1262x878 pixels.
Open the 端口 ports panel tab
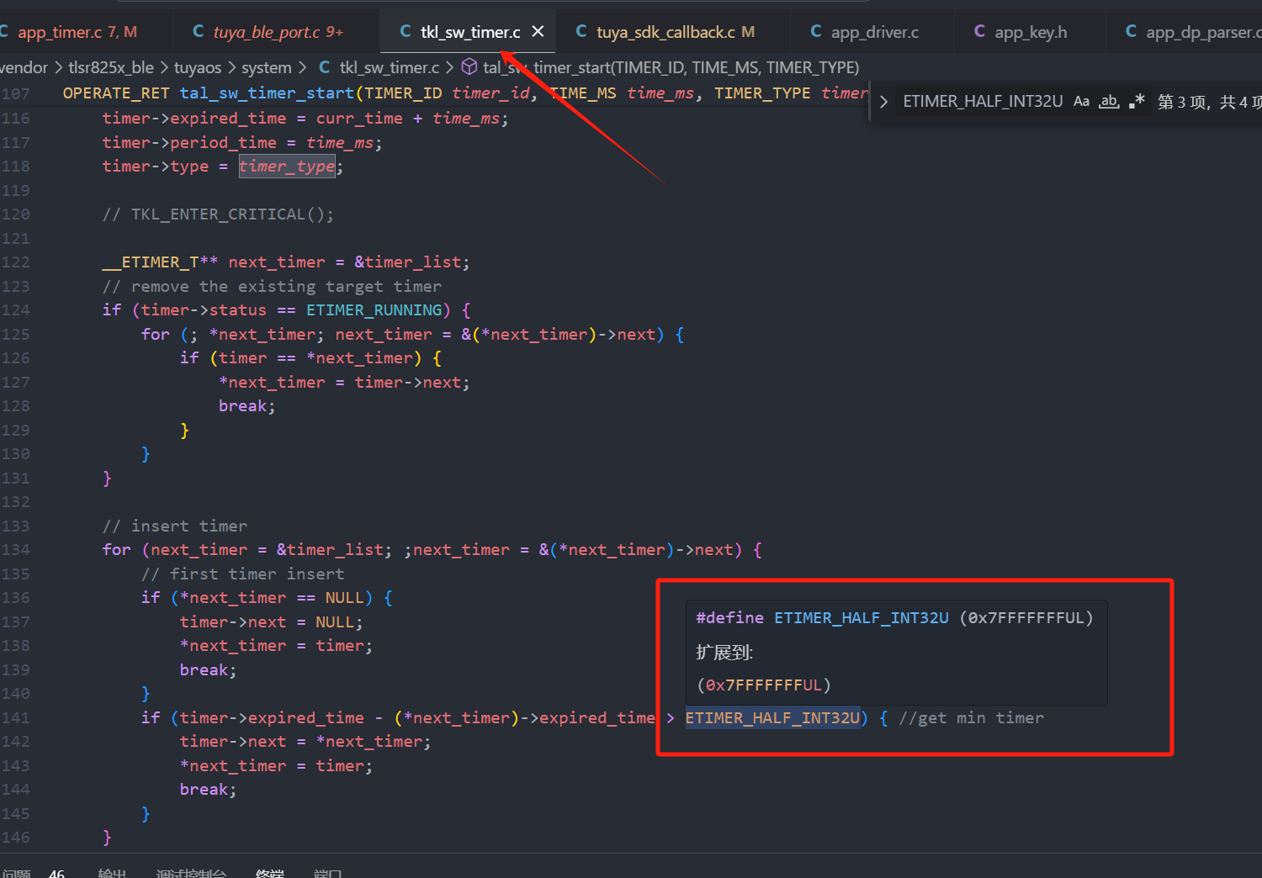(x=327, y=873)
